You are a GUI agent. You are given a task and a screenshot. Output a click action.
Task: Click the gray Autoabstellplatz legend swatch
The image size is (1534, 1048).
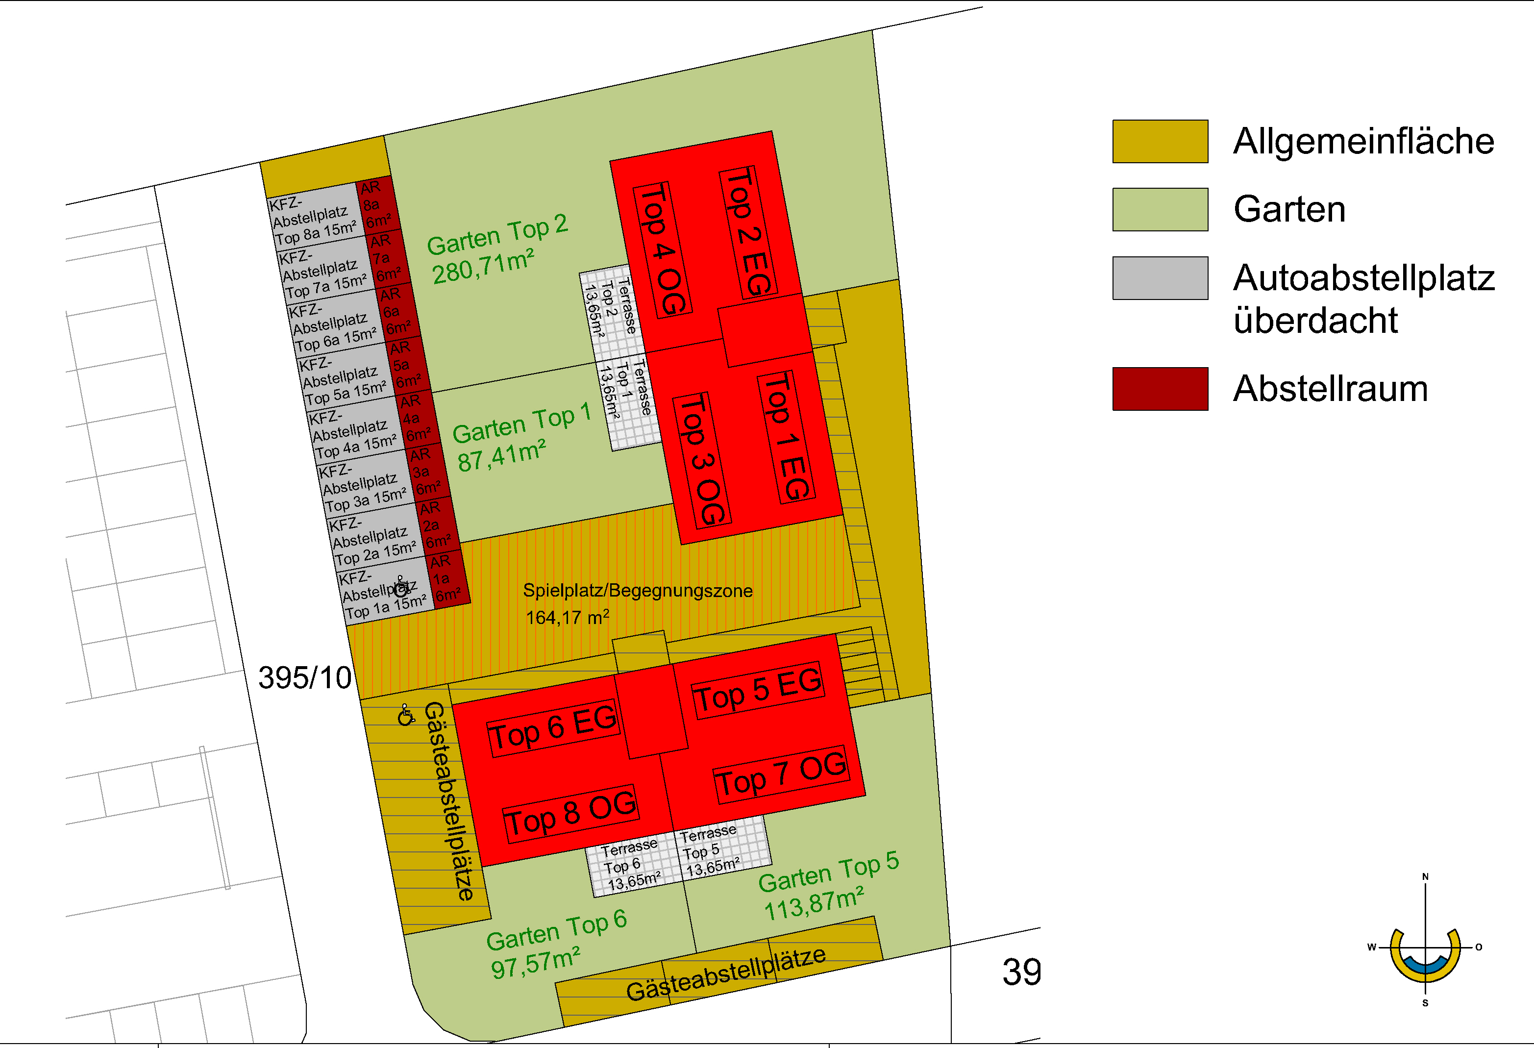[x=1160, y=278]
